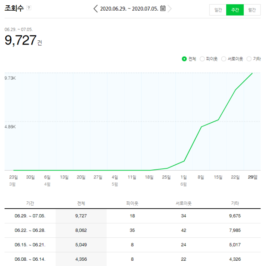The image size is (280, 266).
Task: Click the 9,727 total cell in table
Action: (x=81, y=216)
